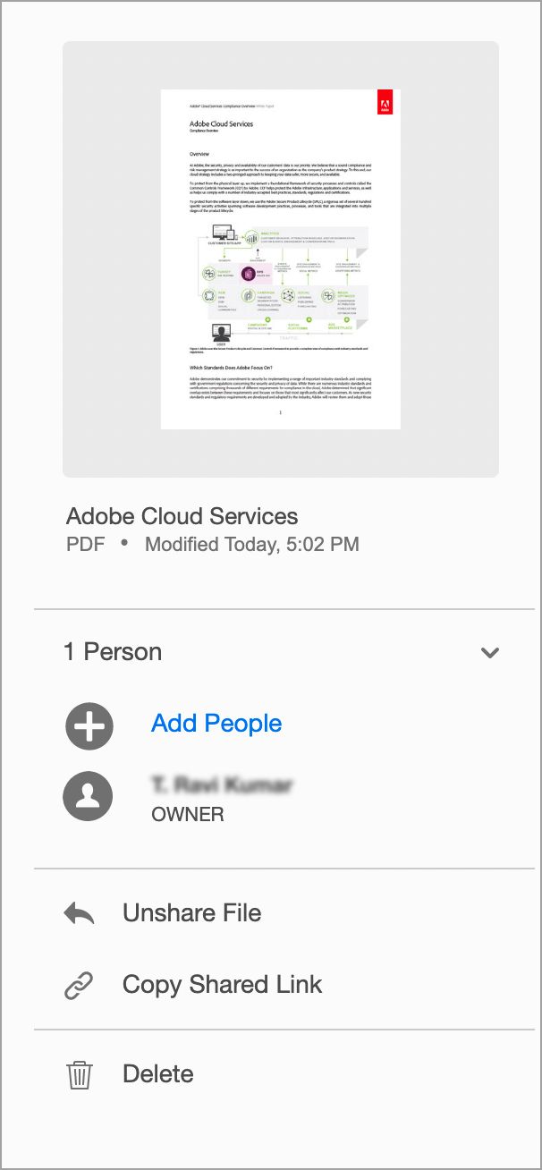The height and width of the screenshot is (1170, 542).
Task: Click the owner's avatar icon
Action: coord(89,795)
